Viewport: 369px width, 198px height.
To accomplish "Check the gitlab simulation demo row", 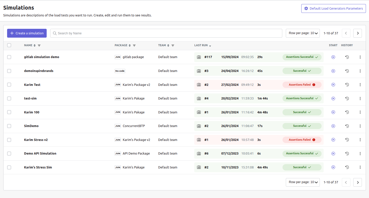I will click(x=9, y=57).
